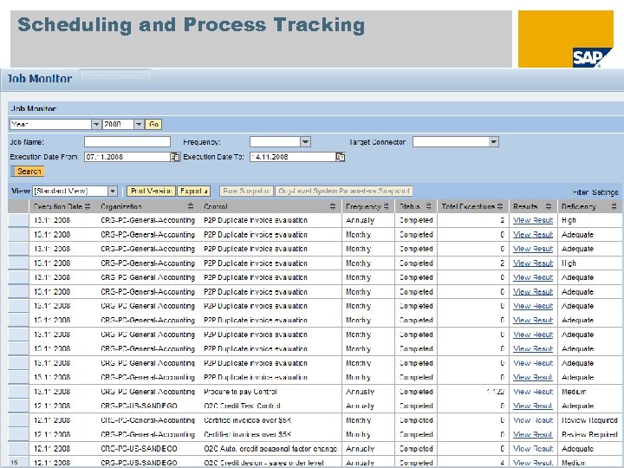This screenshot has height=468, width=624.
Task: Open the Print Version
Action: pyautogui.click(x=151, y=192)
